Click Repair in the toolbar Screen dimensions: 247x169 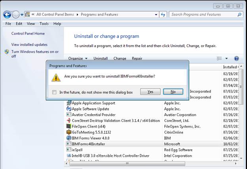click(137, 59)
